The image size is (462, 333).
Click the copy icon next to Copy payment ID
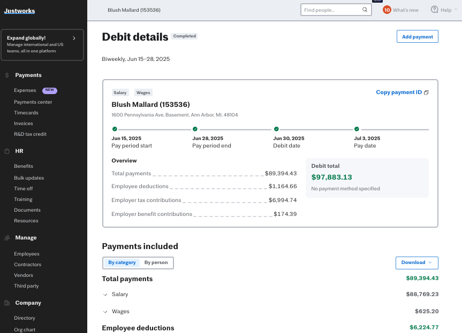(426, 92)
